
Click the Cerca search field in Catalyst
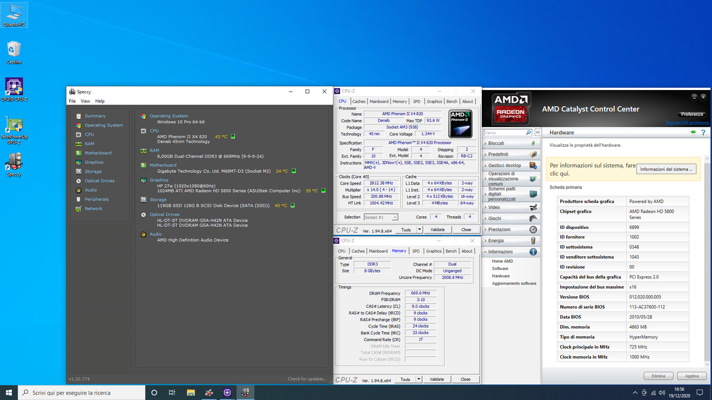(x=505, y=133)
